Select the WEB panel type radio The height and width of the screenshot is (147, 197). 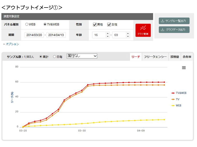(27, 25)
